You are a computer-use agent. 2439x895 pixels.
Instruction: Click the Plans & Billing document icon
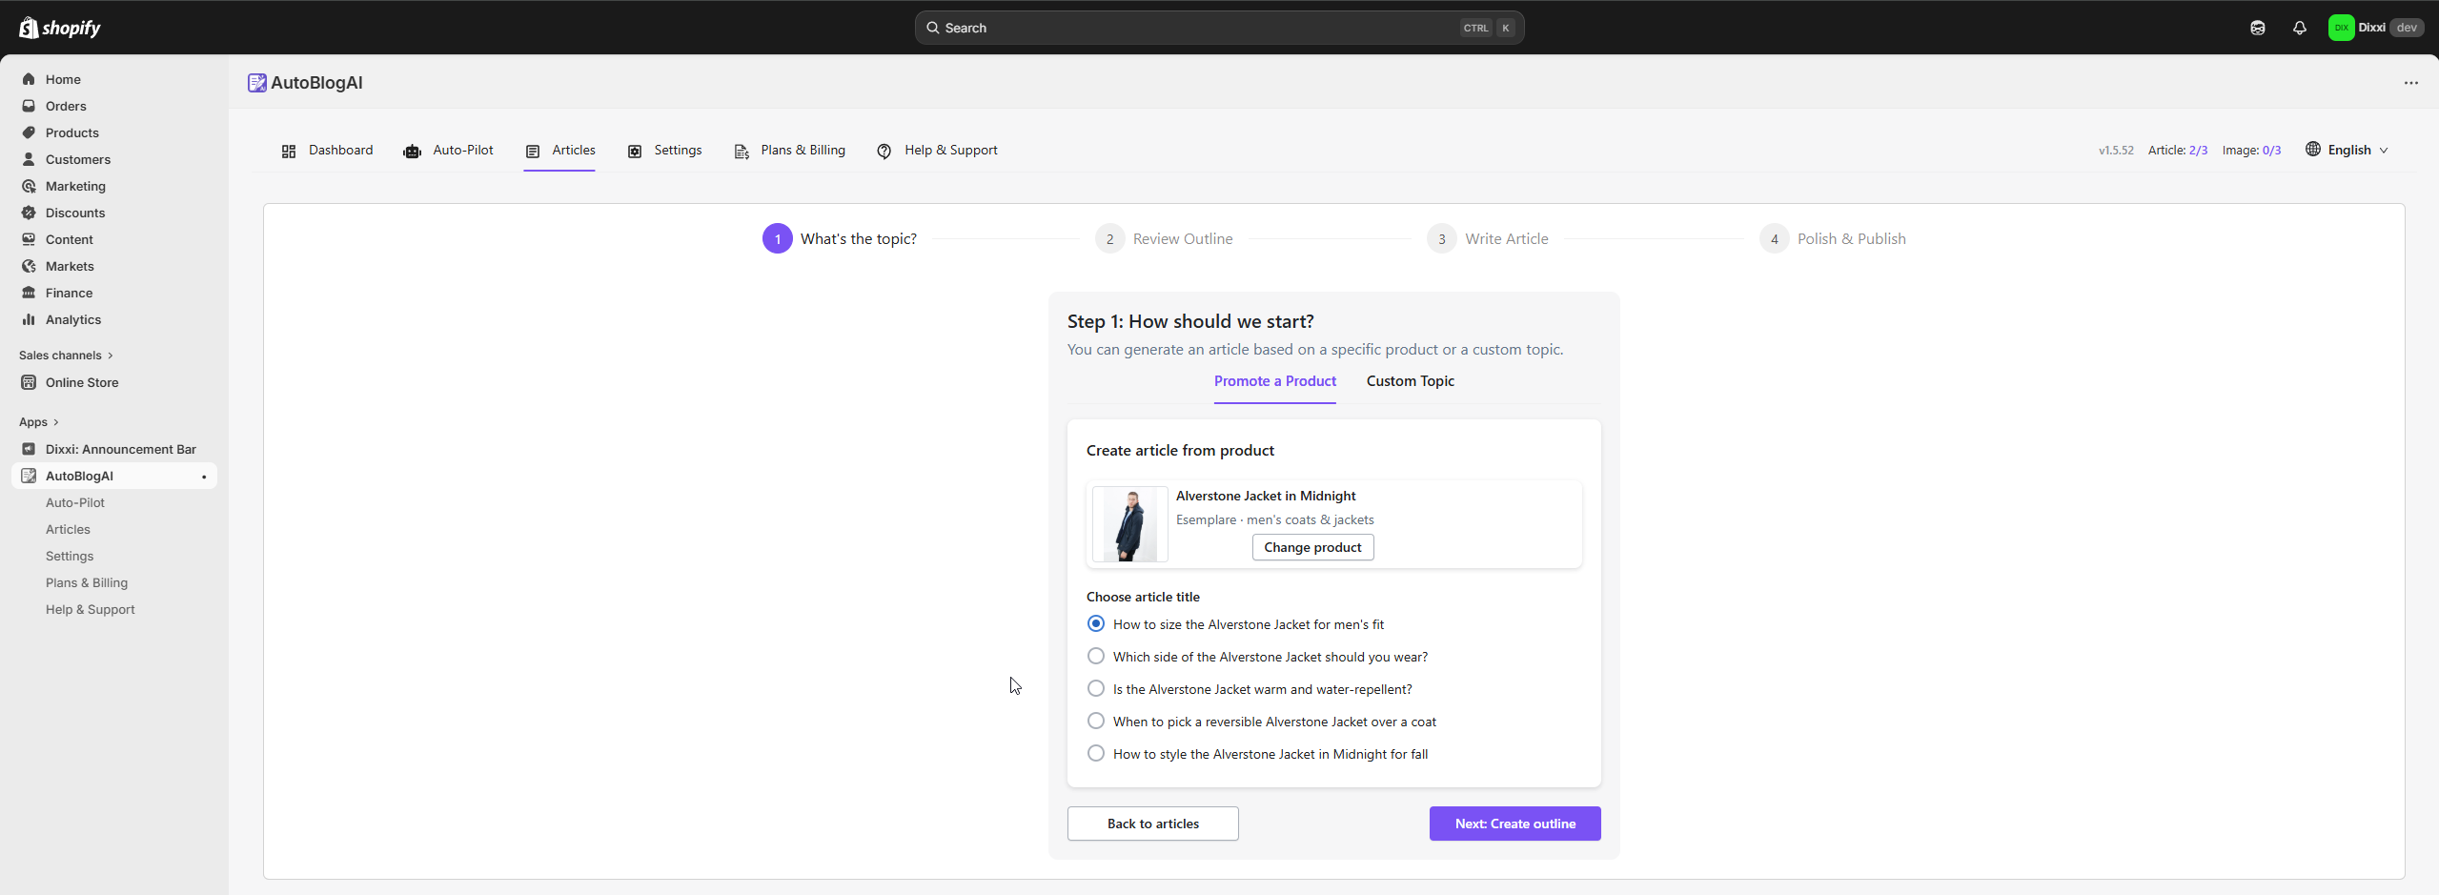tap(742, 151)
